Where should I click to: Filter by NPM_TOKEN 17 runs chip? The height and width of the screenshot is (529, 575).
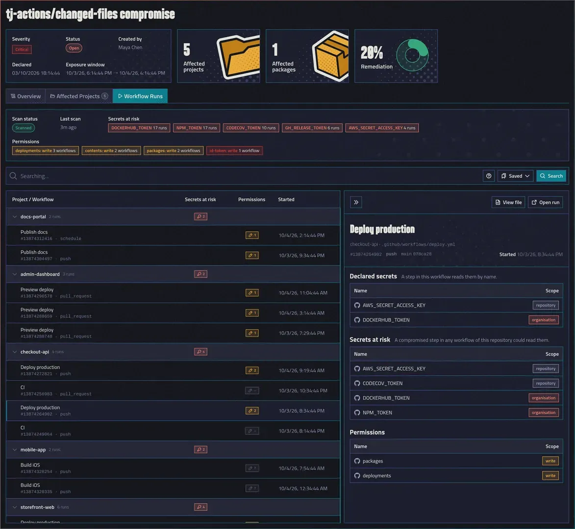click(197, 128)
